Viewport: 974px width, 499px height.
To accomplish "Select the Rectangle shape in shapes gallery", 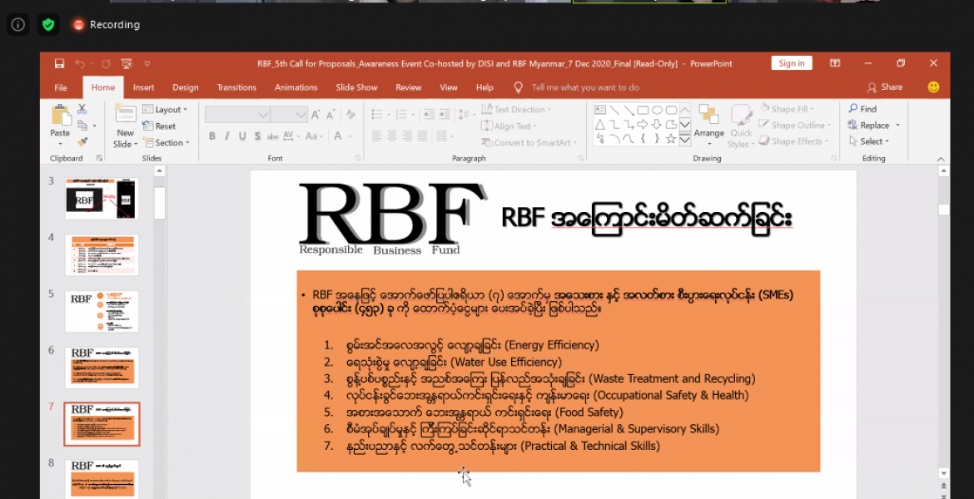I will pyautogui.click(x=643, y=110).
